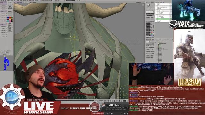The image size is (205, 115).
Task: Open the Component menu under Modify
Action: coord(4,27)
